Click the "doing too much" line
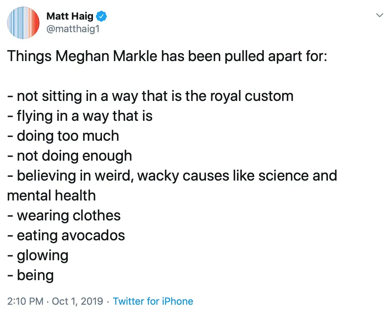 pyautogui.click(x=63, y=136)
